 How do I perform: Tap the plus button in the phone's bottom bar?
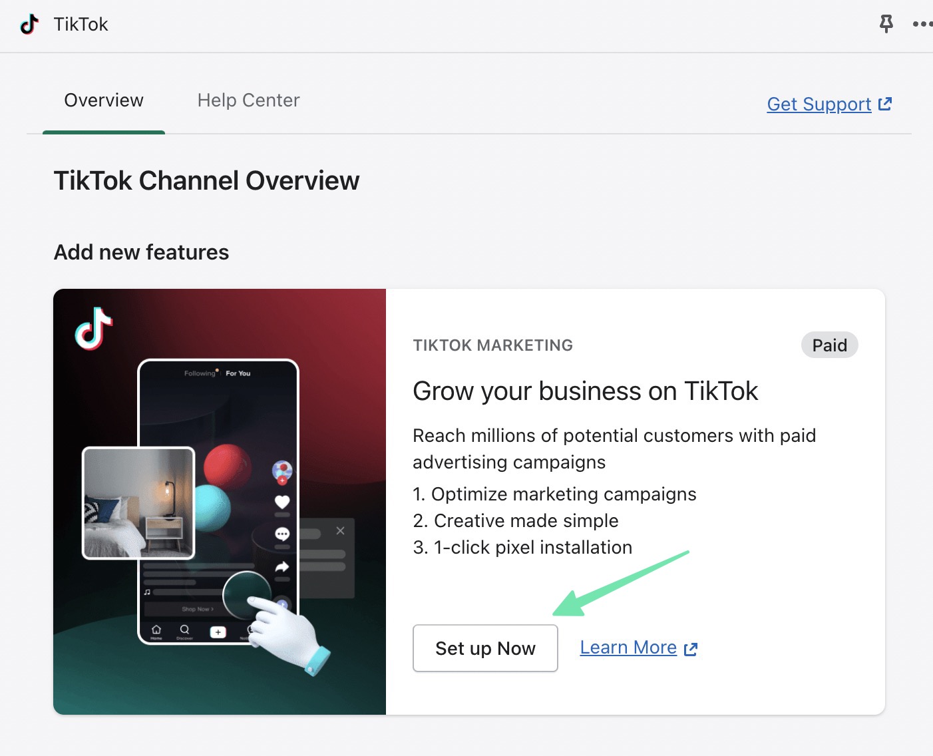218,632
